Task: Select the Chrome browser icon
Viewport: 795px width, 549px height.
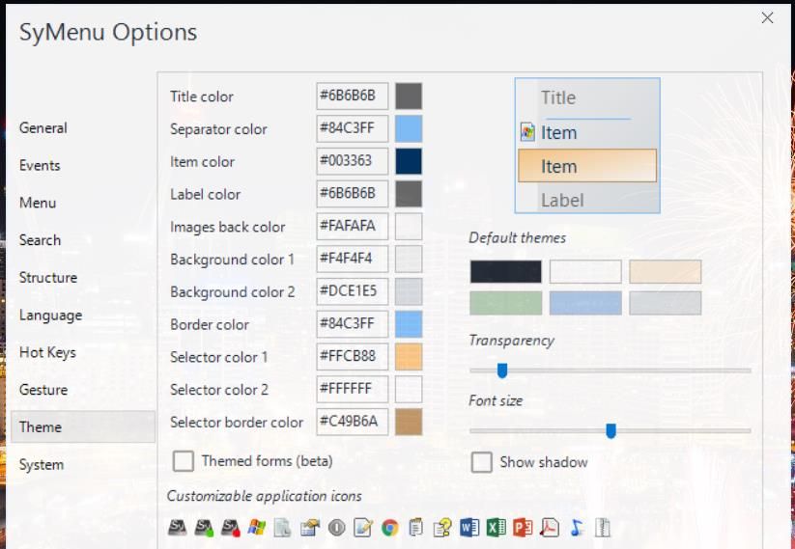Action: (390, 528)
